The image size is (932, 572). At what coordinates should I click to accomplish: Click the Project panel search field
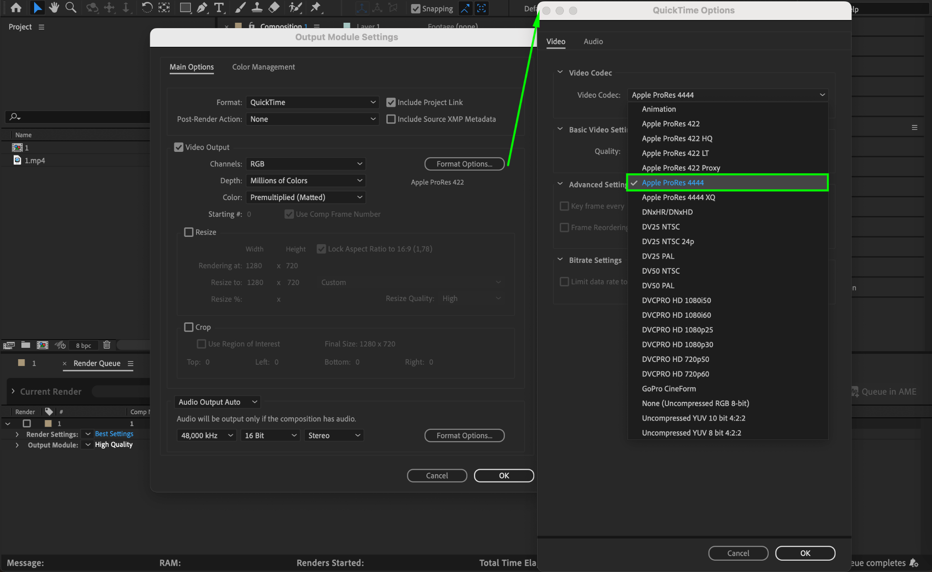(x=77, y=117)
